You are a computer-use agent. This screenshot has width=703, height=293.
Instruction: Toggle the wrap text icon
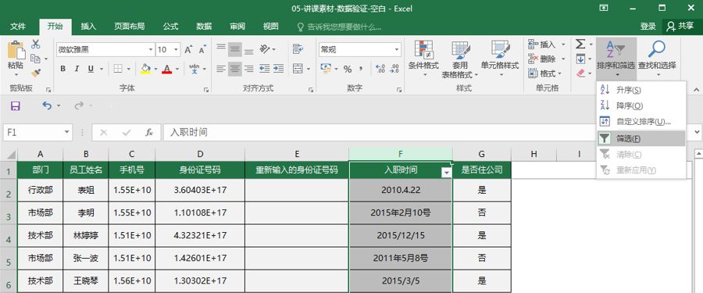point(298,48)
